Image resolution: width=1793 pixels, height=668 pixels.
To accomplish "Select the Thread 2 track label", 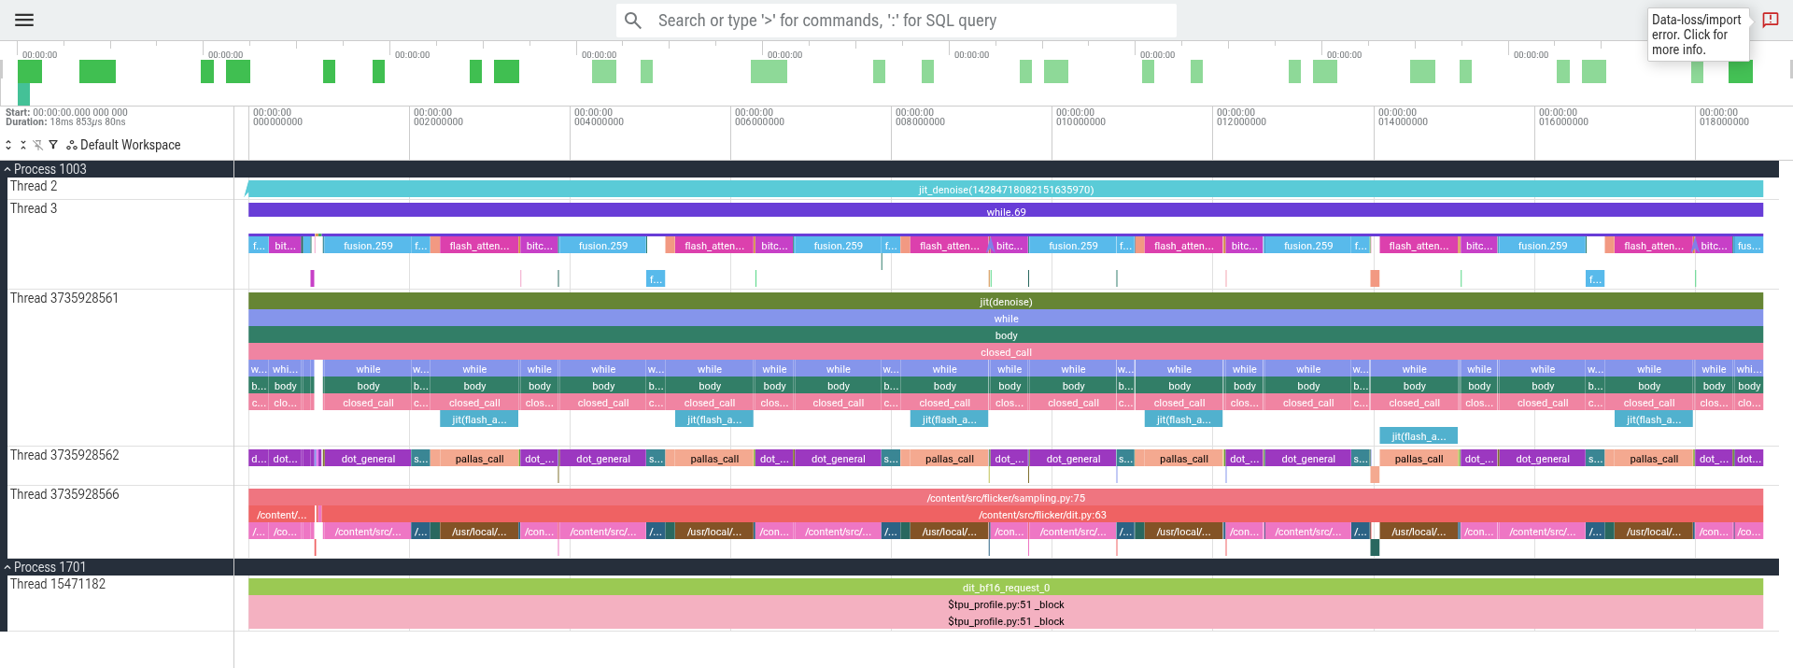I will point(34,186).
